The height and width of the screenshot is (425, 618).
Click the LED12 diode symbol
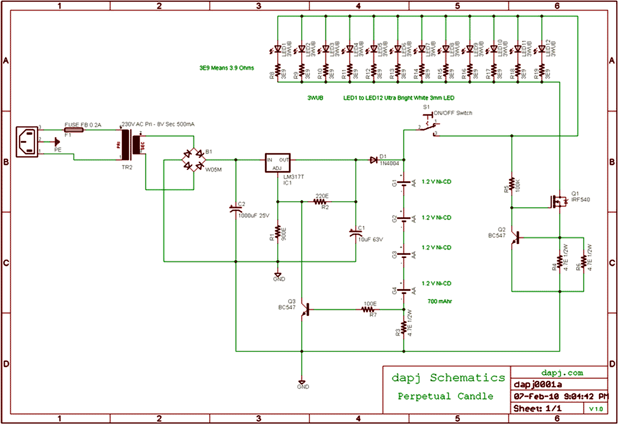point(540,49)
